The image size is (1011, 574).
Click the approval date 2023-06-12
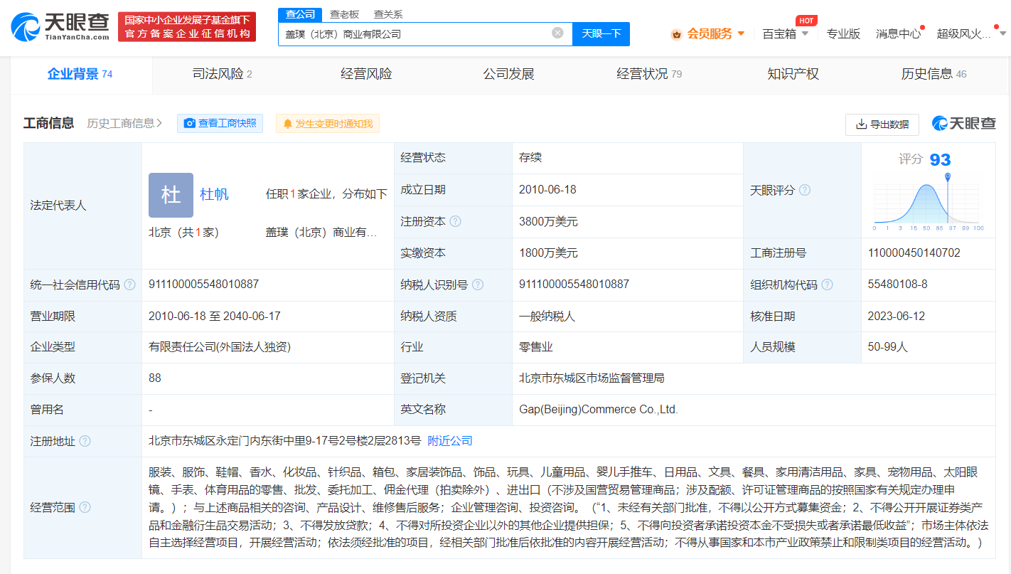coord(897,316)
